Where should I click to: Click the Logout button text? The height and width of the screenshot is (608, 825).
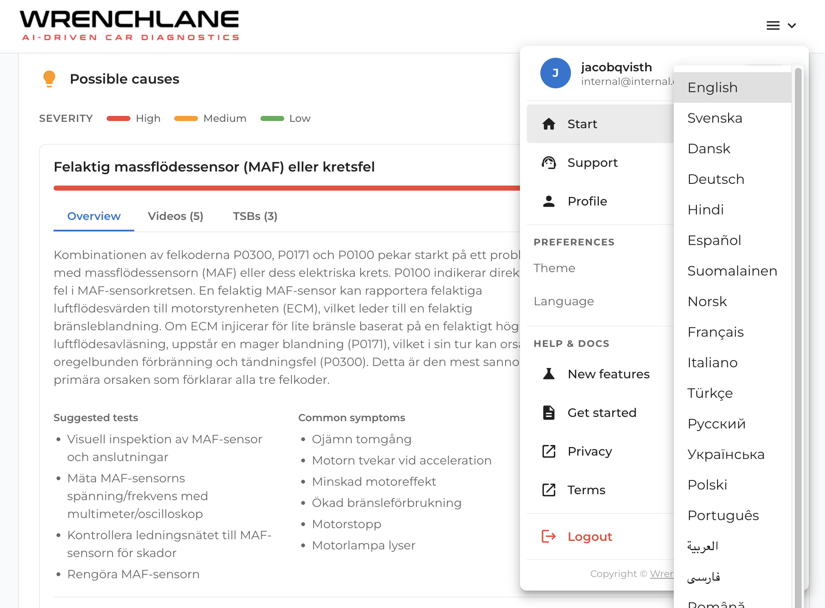coord(590,537)
